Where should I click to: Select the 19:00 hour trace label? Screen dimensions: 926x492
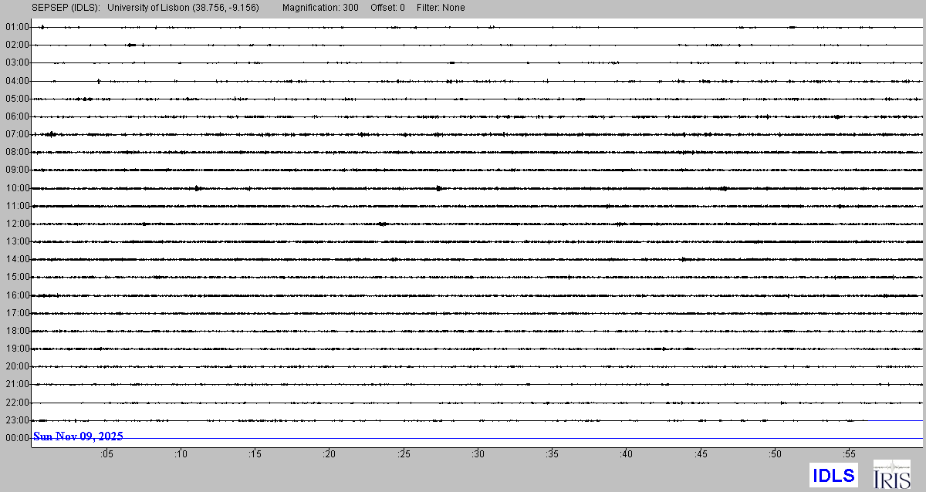[x=16, y=349]
